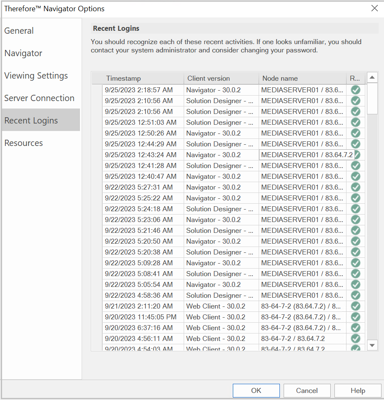
Task: Click Web Client - 30.0.2 in the 9/20/2023 6:37:16 AM row
Action: point(221,328)
